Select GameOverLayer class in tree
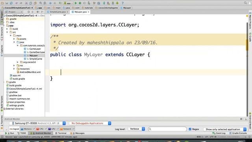The width and height of the screenshot is (252, 142). tap(37, 52)
